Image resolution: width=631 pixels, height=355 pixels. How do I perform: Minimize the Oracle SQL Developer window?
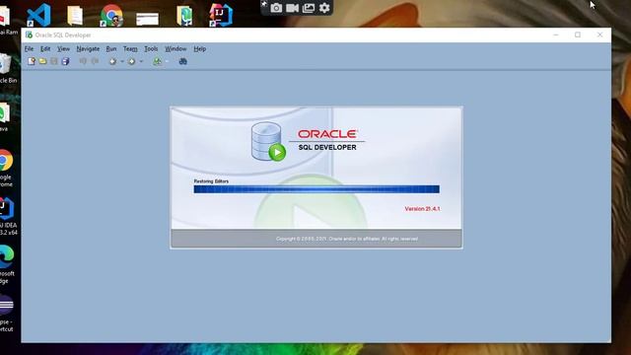(556, 35)
